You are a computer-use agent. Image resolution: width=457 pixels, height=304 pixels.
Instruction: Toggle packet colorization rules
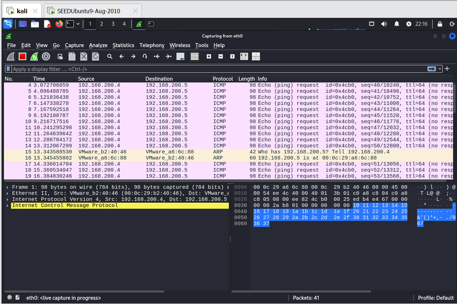[195, 56]
